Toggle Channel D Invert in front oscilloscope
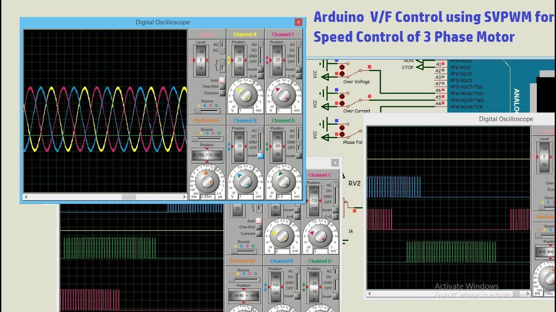Screen dimensions: 556x312 click(299, 156)
